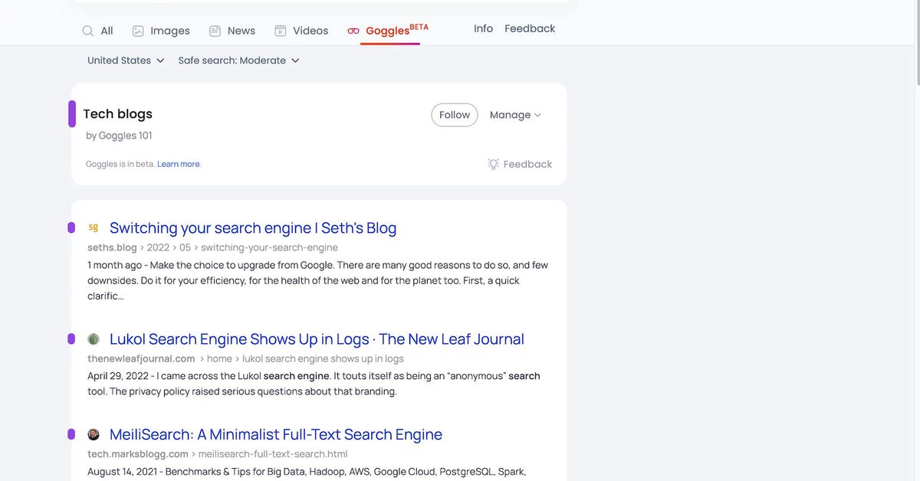The width and height of the screenshot is (920, 481).
Task: Click the MeiliSearch result avatar favicon
Action: coord(94,435)
